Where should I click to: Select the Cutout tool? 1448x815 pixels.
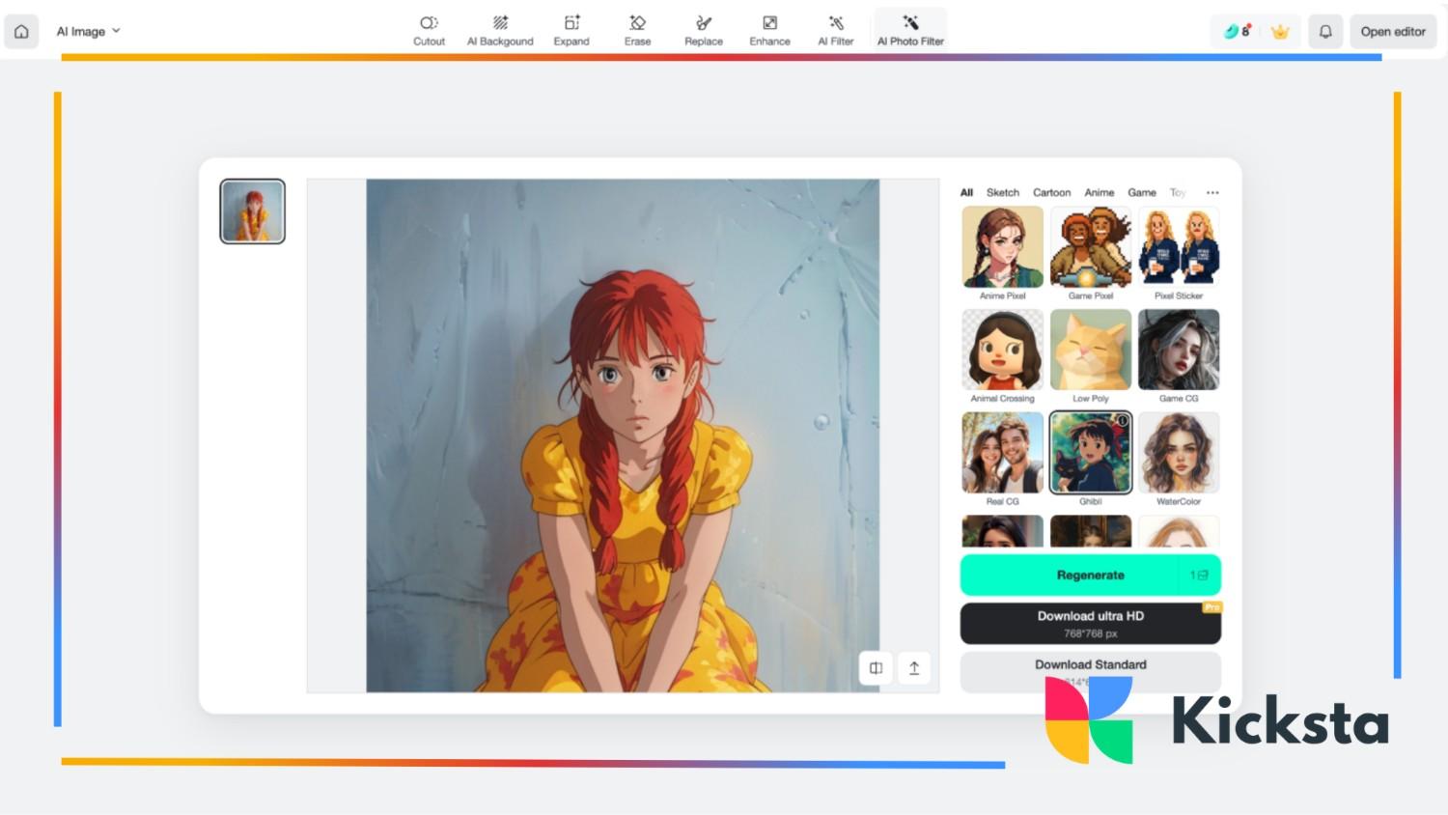pyautogui.click(x=429, y=31)
